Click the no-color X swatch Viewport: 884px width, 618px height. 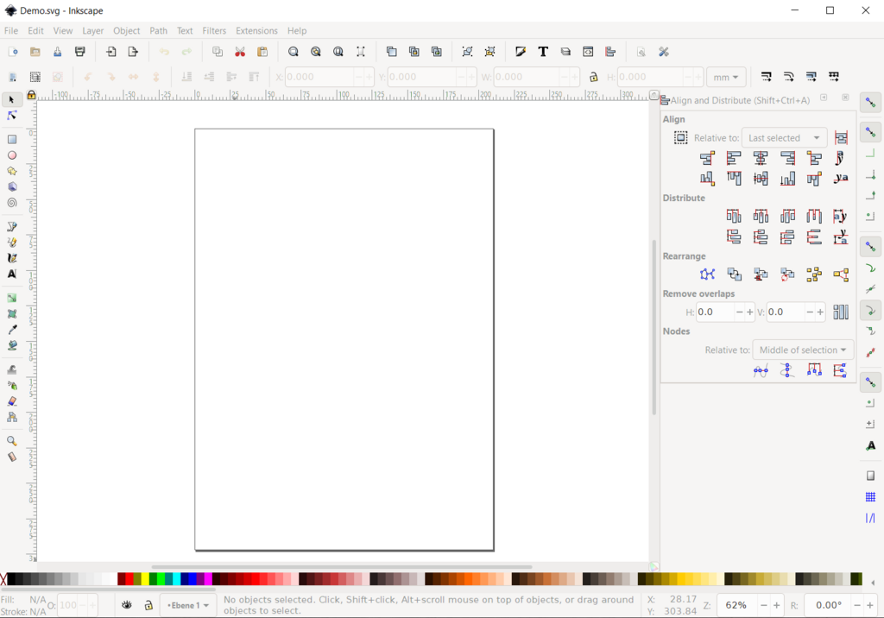pyautogui.click(x=3, y=579)
